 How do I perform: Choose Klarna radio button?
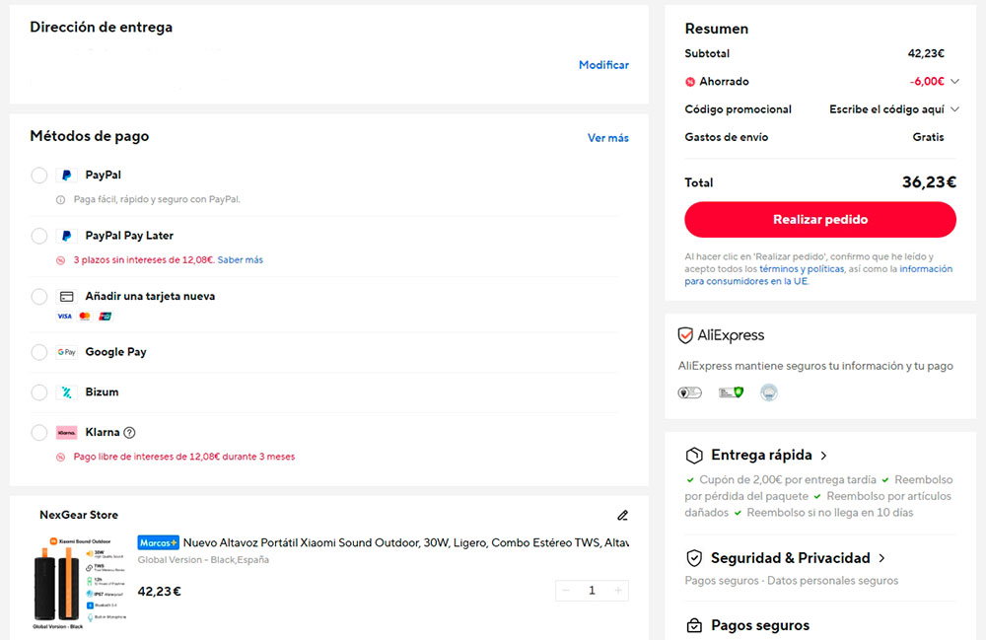(39, 433)
